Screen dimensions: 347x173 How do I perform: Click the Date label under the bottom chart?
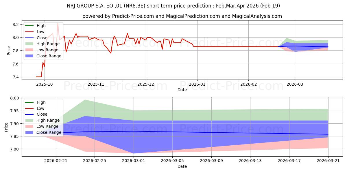182,166
